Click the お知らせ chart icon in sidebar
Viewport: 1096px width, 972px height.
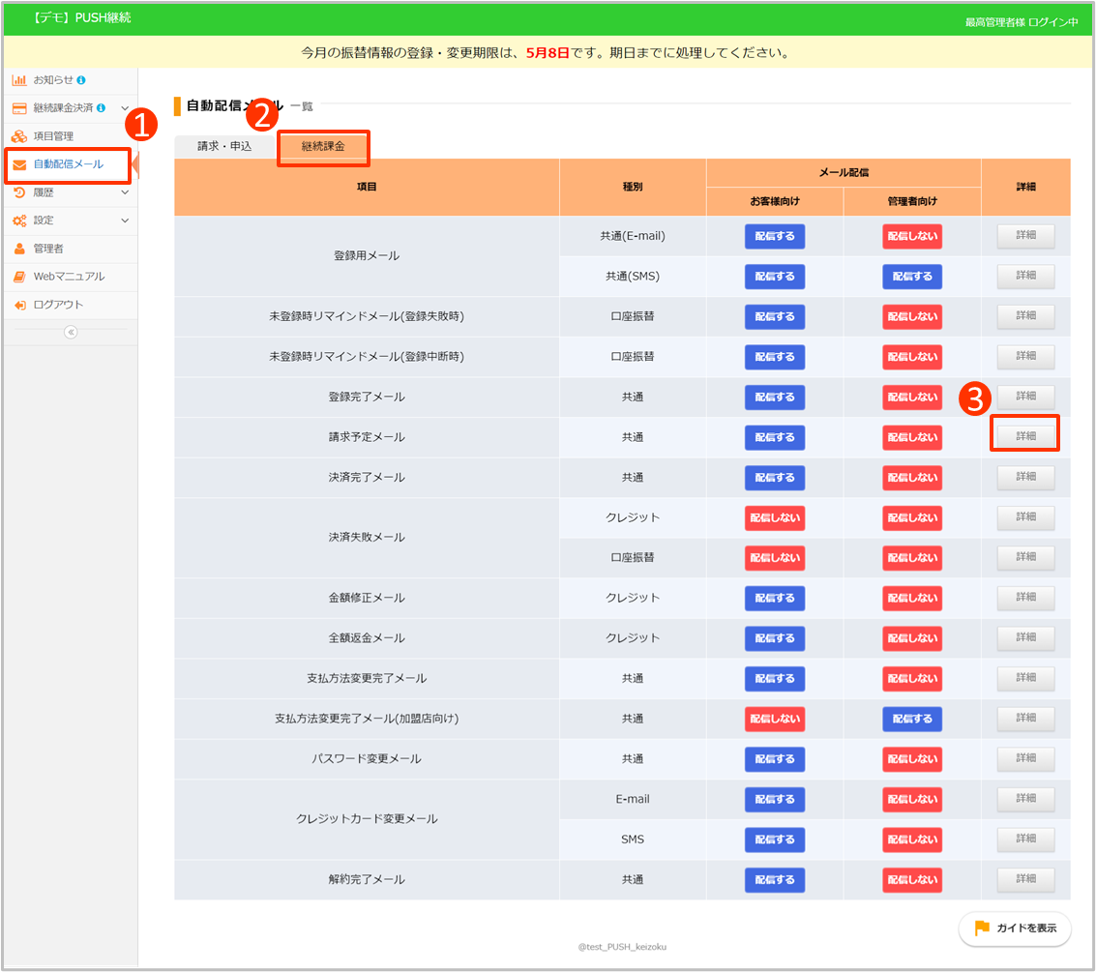pos(19,80)
